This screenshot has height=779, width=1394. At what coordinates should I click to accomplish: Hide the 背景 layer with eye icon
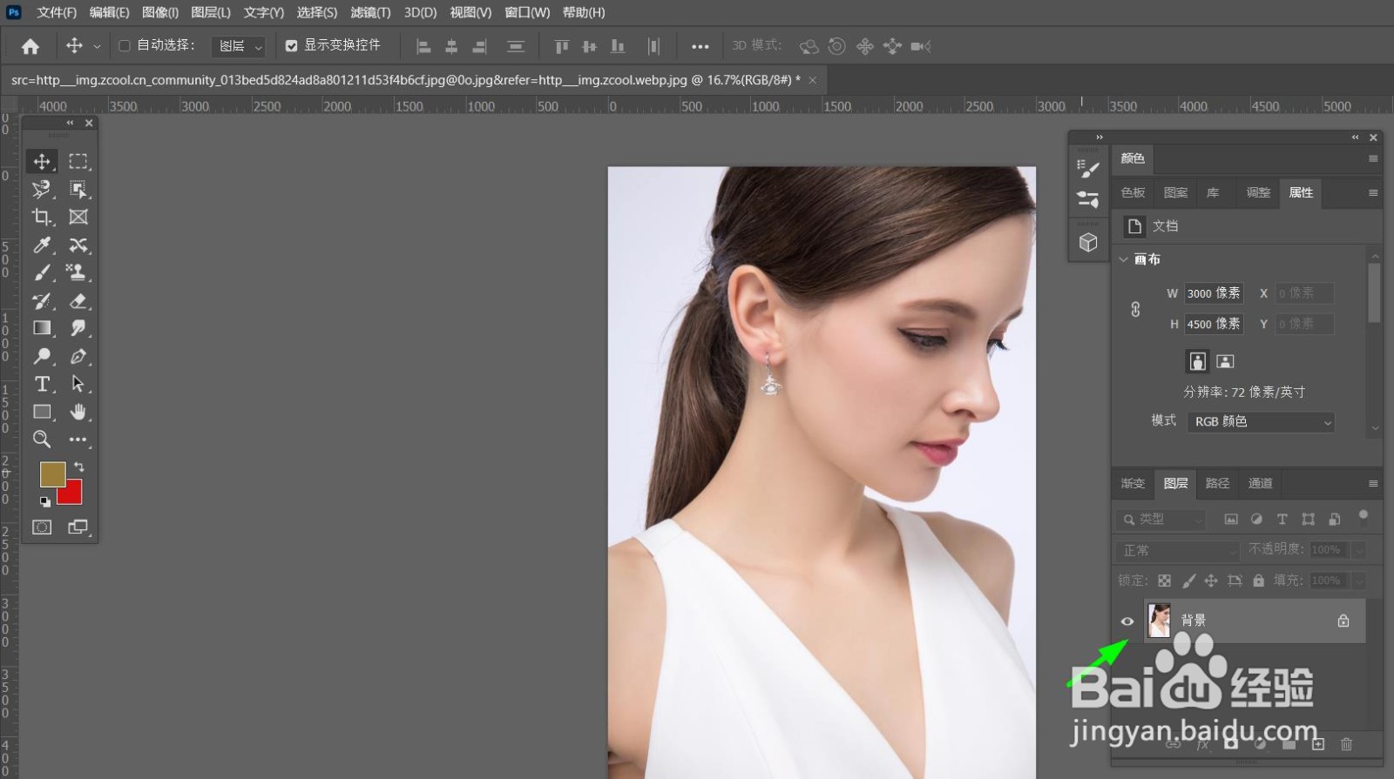click(x=1127, y=621)
